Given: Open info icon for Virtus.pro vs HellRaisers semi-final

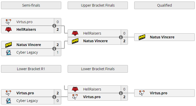Looking at the screenshot, I should pos(54,26).
